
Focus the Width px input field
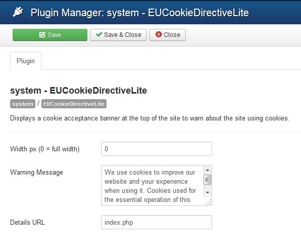coord(157,149)
